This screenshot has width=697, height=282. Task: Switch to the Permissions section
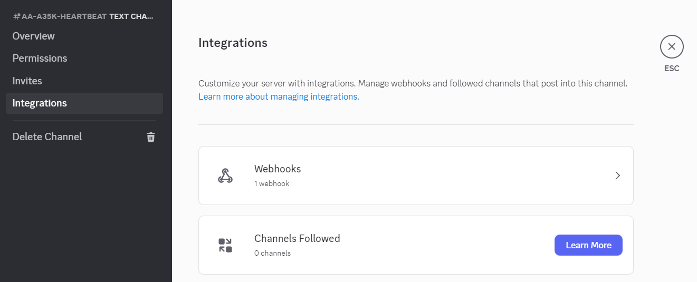(x=40, y=58)
